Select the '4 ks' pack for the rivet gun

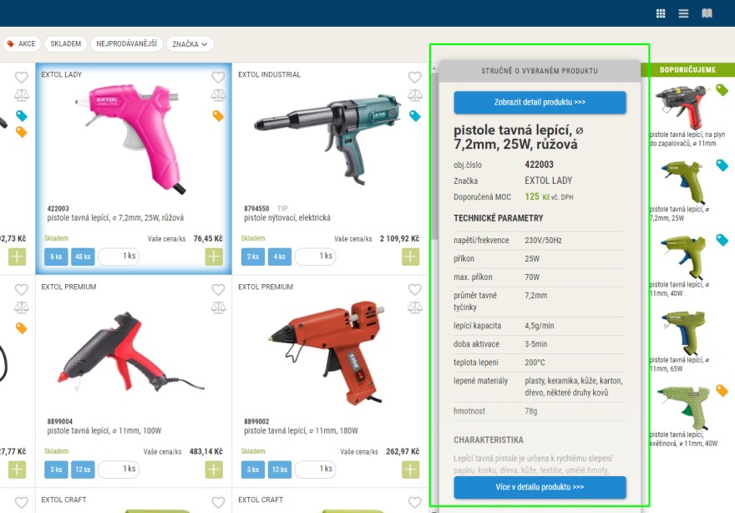tap(279, 256)
